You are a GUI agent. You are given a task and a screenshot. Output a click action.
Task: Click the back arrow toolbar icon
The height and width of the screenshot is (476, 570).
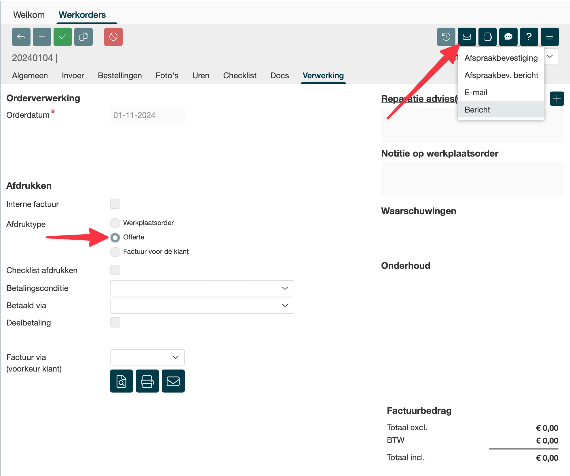[21, 37]
